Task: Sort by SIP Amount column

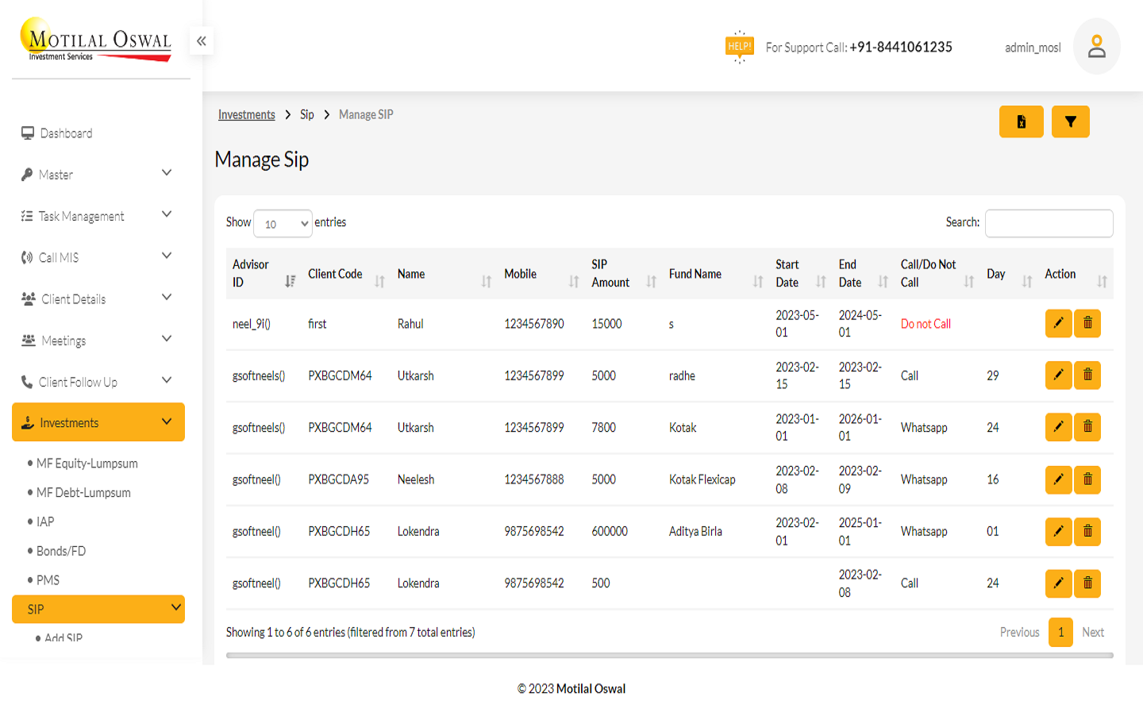Action: click(624, 273)
